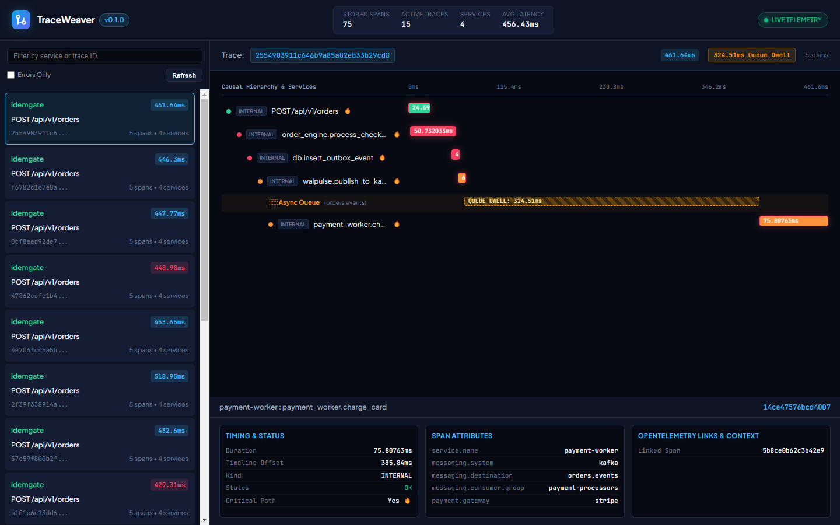Click the flame icon beside walpulse.publish_to_ka span
The image size is (840, 525).
coord(397,181)
